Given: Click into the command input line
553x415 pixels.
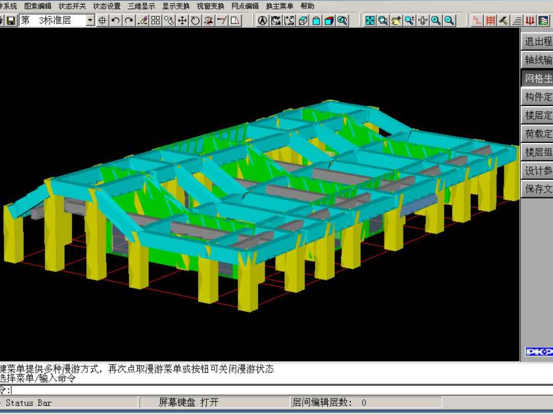Looking at the screenshot, I should pos(256,390).
